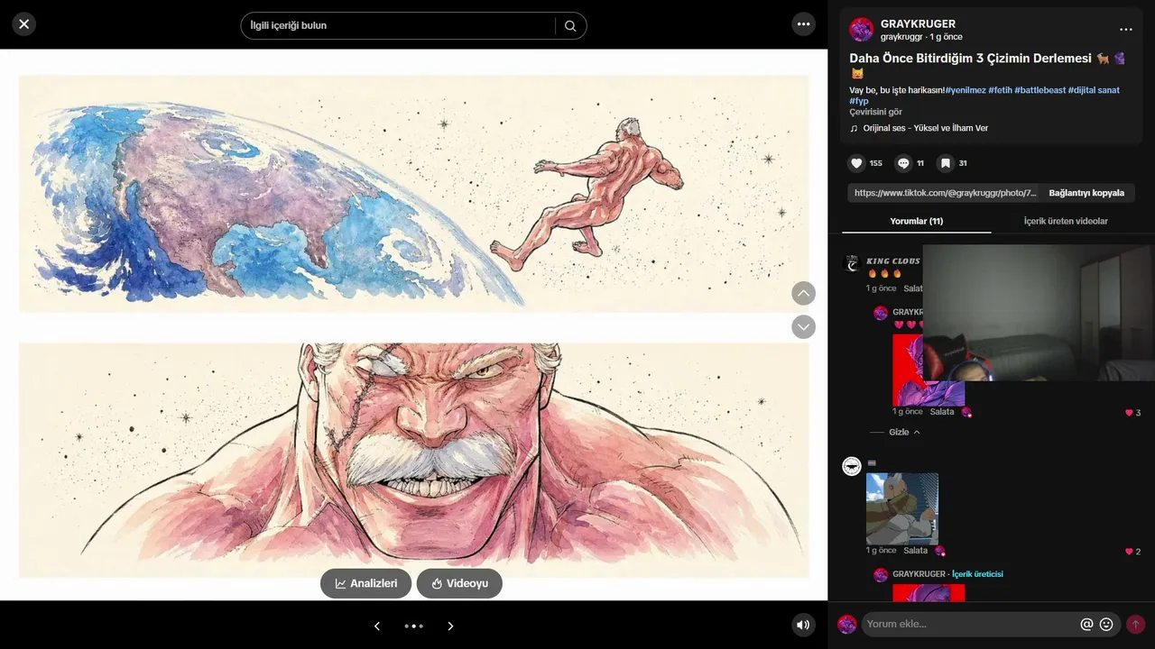Open GRAYKRUGER name labeled 'İçerik üreticisi'
The image size is (1155, 649).
tap(919, 574)
